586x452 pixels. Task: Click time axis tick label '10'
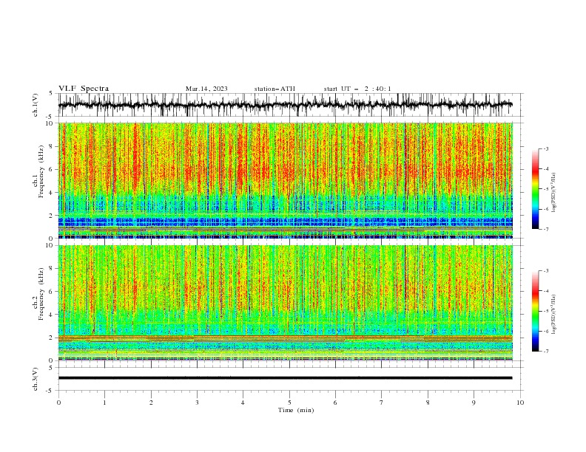520,403
